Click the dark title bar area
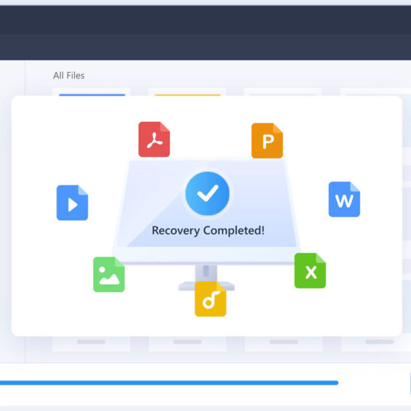 tap(206, 33)
